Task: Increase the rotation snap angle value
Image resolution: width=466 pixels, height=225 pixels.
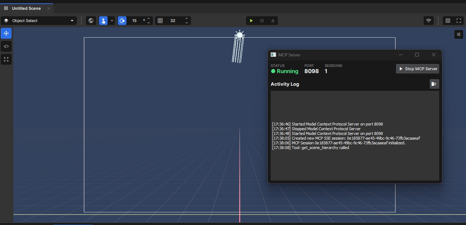Action: [x=149, y=19]
